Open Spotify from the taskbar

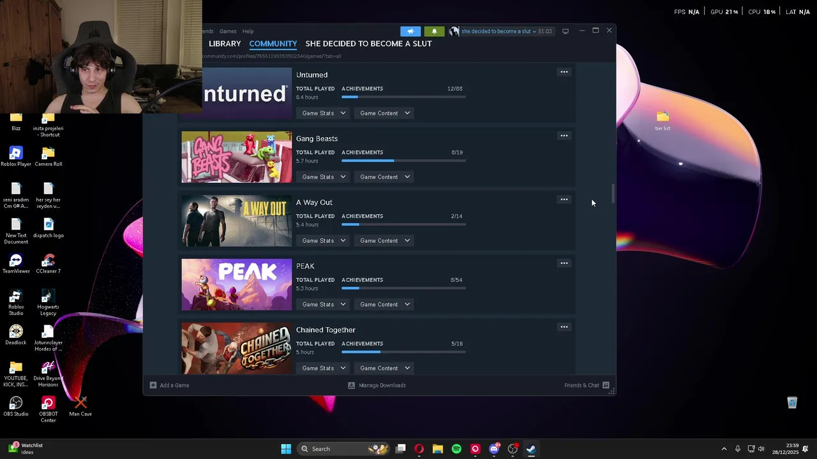point(456,449)
